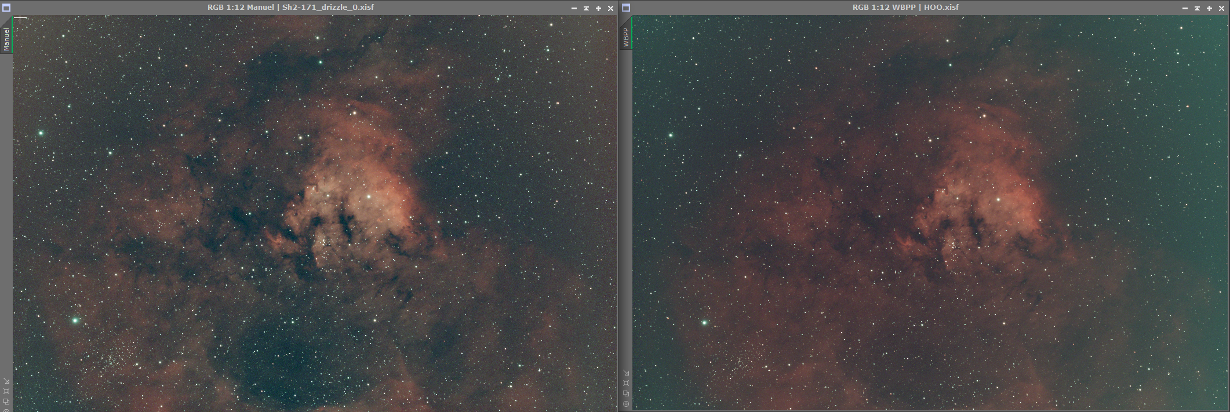Click the fit-view square icon in WBPP window
Image resolution: width=1230 pixels, height=412 pixels.
point(626,383)
